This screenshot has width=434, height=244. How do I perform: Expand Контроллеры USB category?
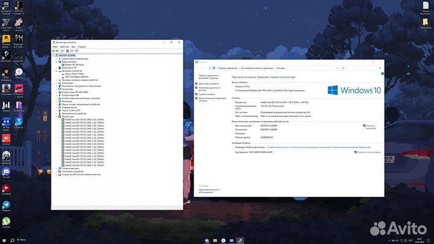pos(57,95)
